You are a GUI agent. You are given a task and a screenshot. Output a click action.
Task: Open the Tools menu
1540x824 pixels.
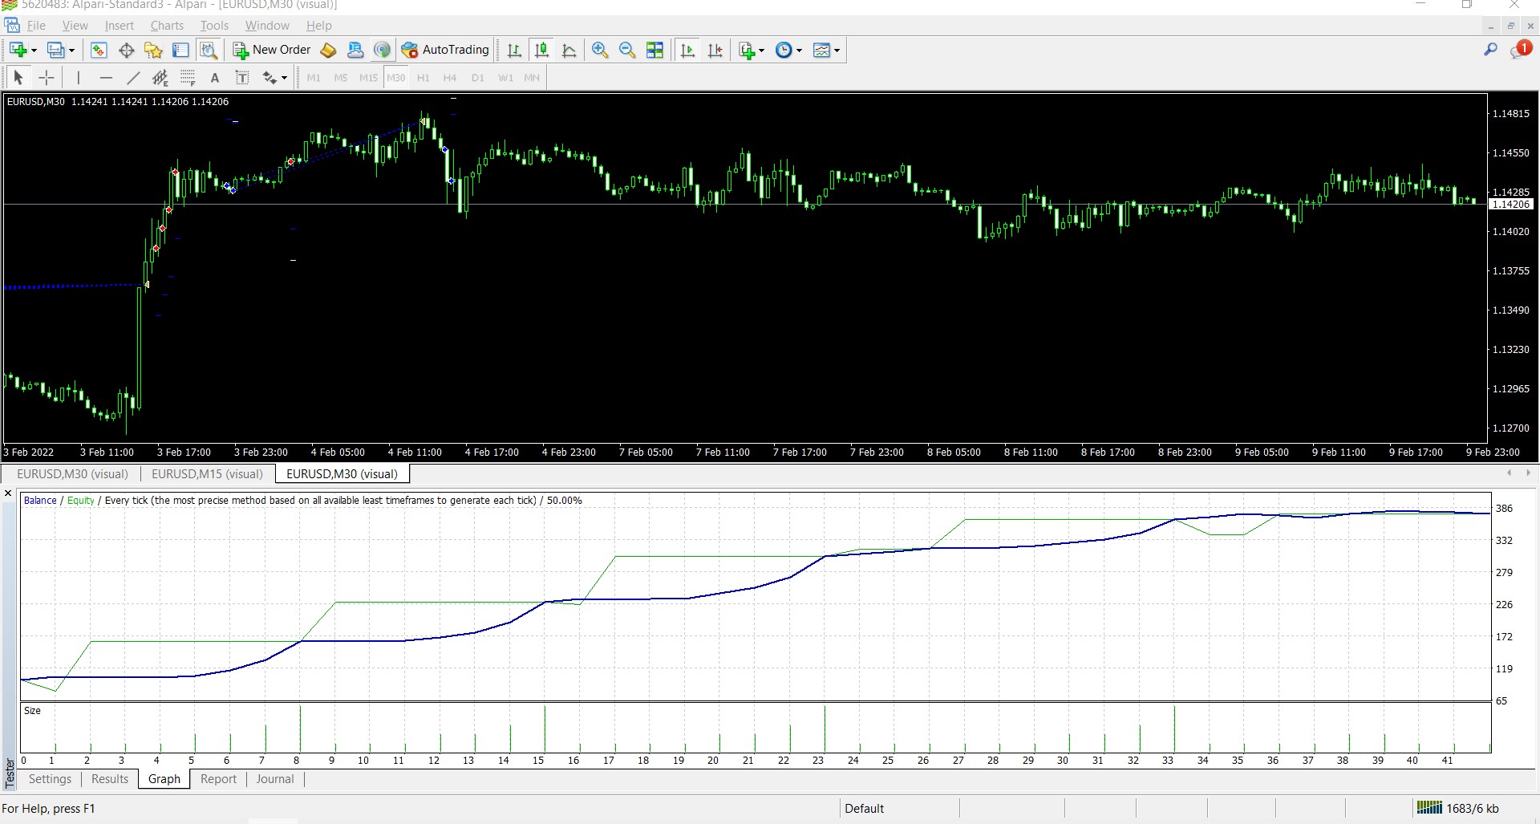[214, 26]
